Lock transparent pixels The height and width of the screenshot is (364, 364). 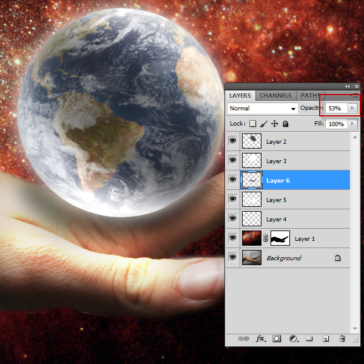252,124
